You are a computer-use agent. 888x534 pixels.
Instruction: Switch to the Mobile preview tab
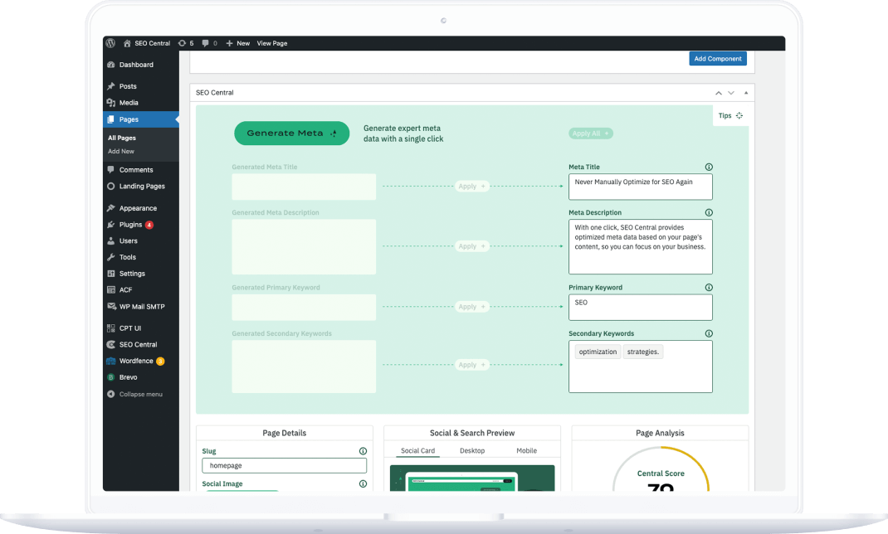527,451
